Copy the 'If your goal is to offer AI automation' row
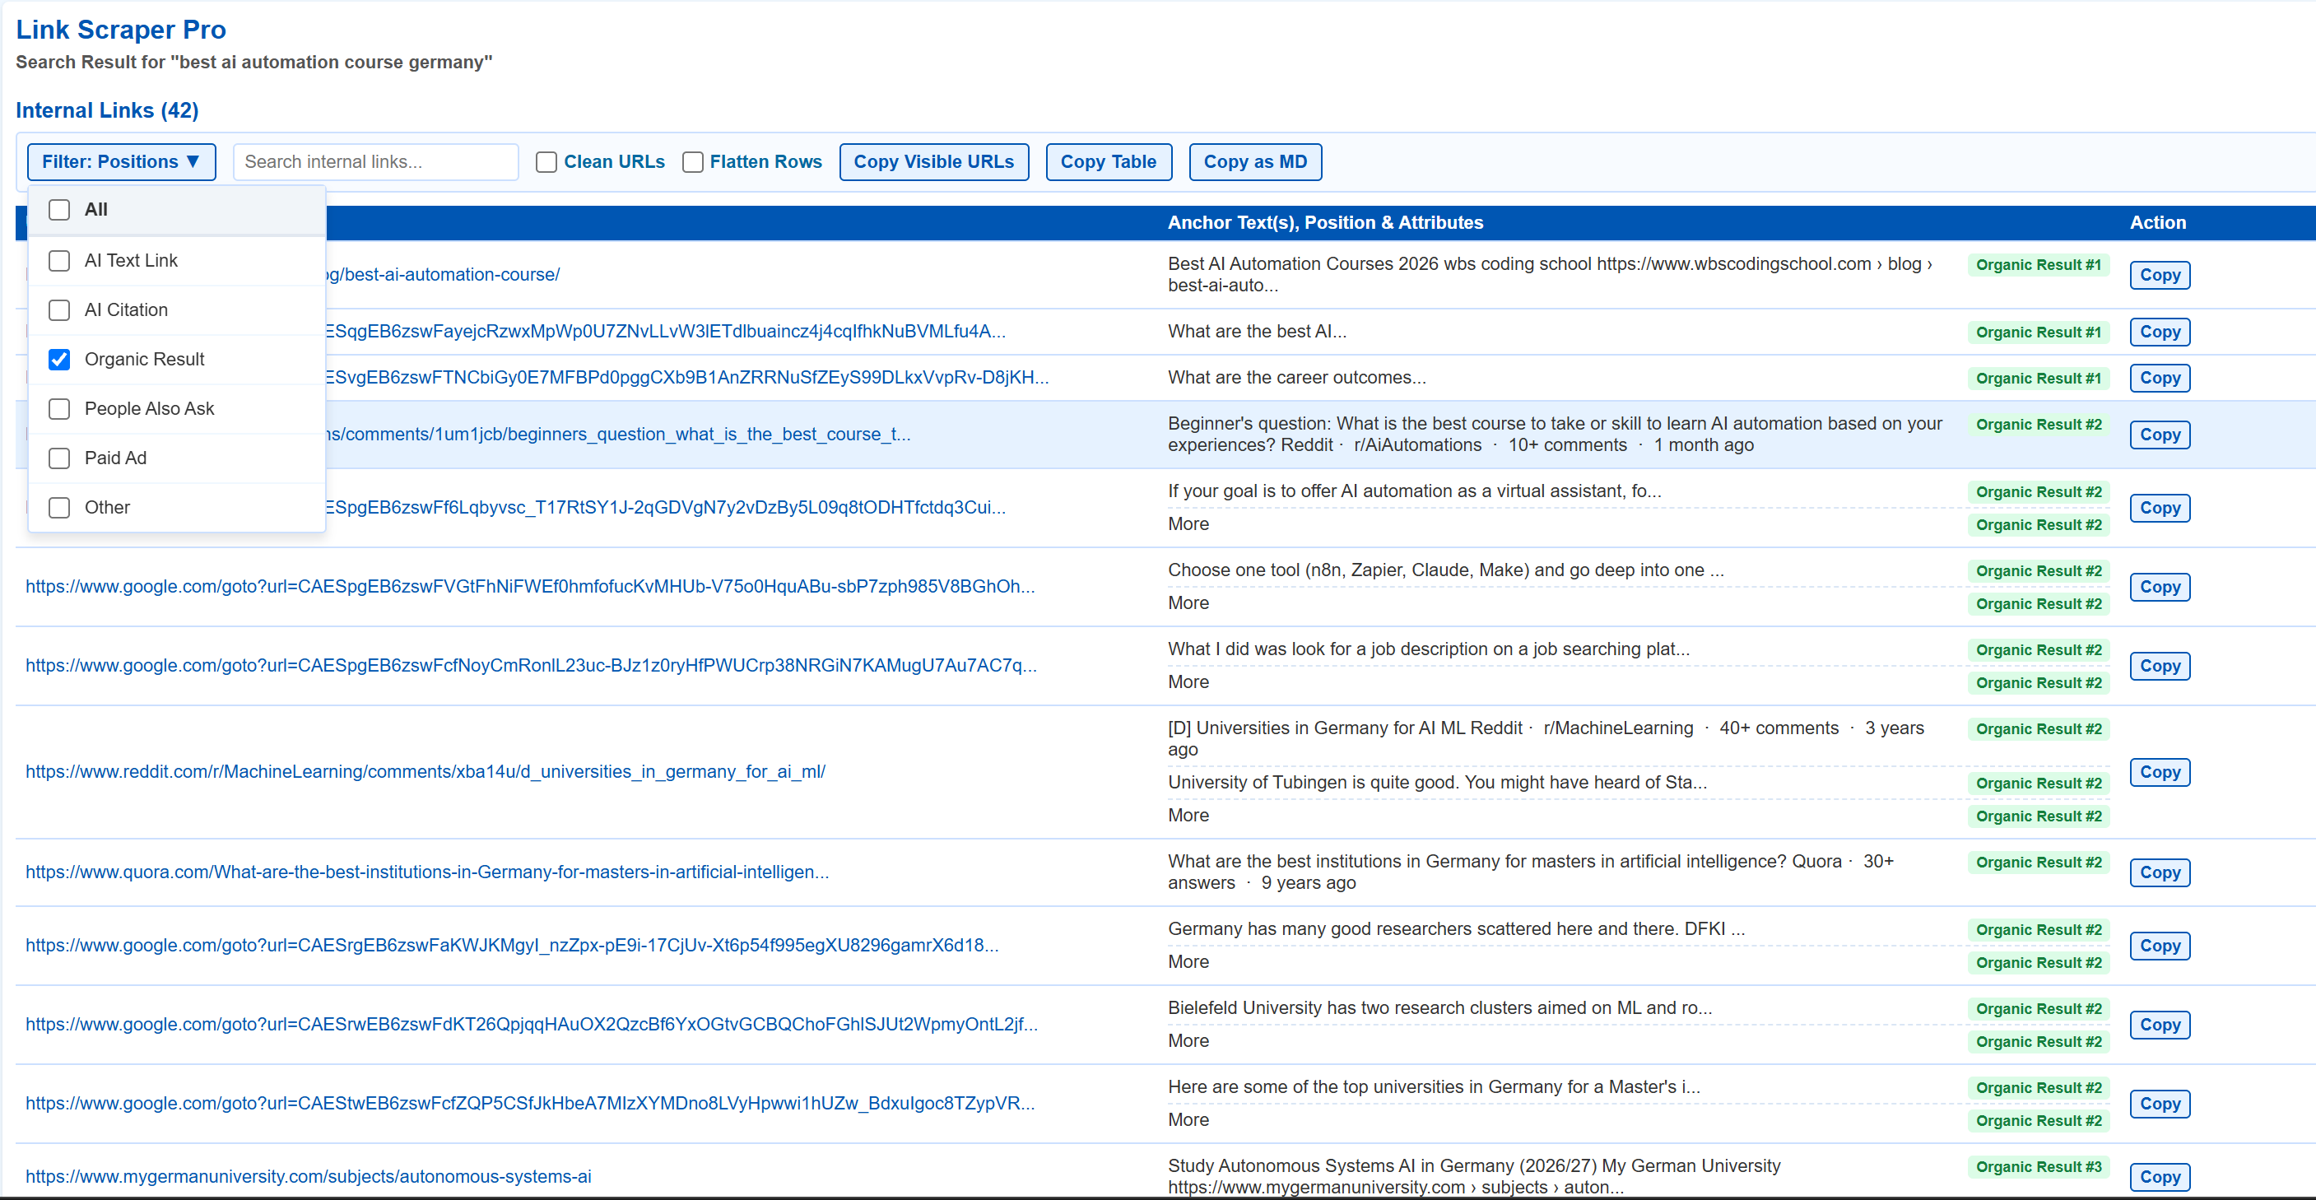Screen dimensions: 2316x1200 [x=2160, y=508]
